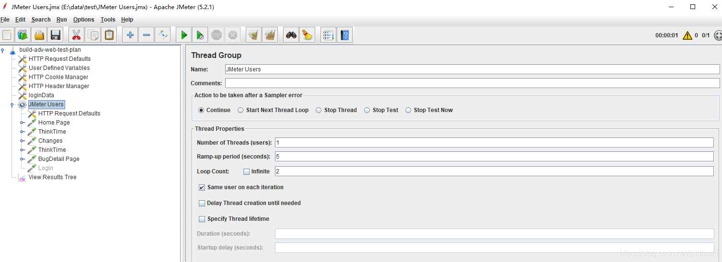This screenshot has height=262, width=722.
Task: Click the JMeter Users gear icon
Action: point(22,104)
